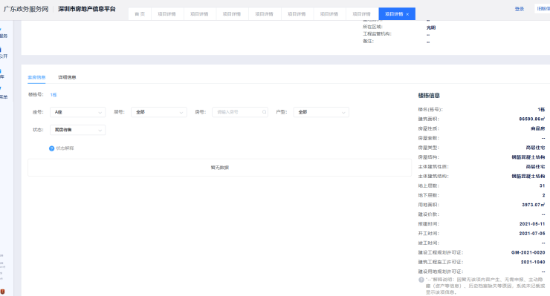The image size is (550, 296).
Task: Click the 地下层数 value 2
Action: pos(543,195)
